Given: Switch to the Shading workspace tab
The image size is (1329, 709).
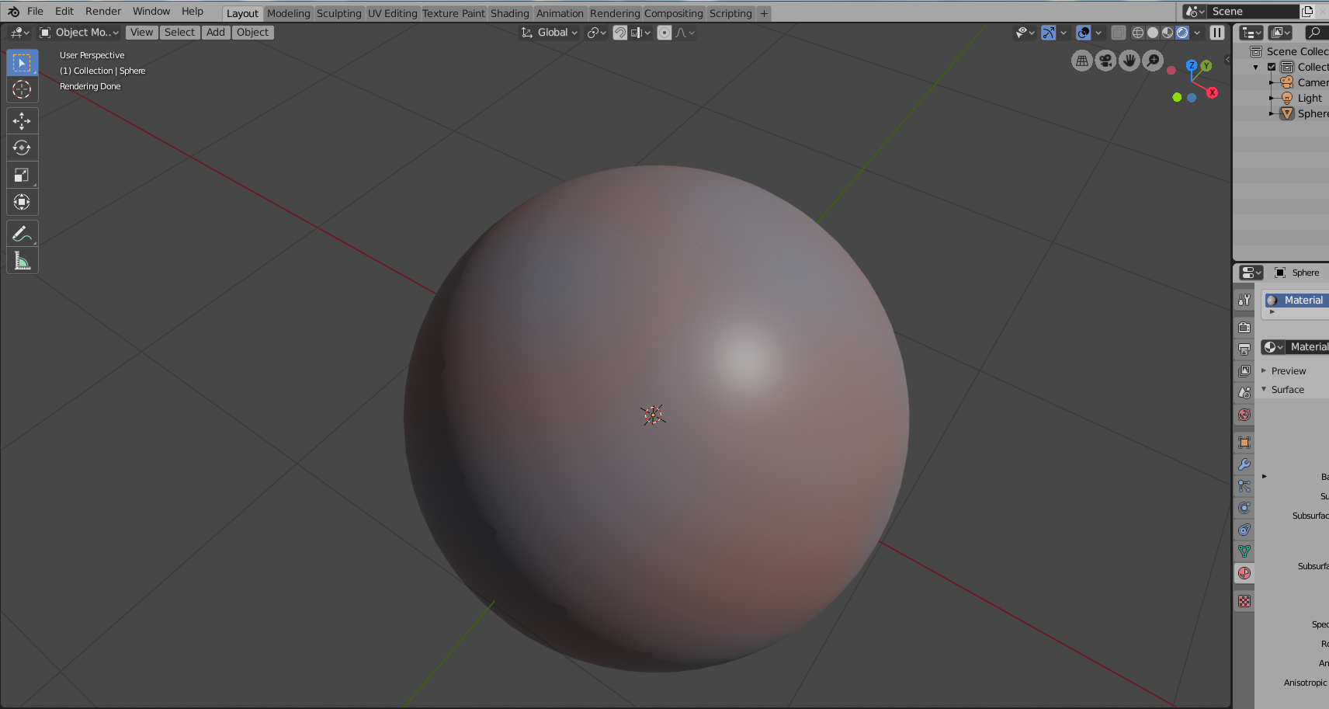Looking at the screenshot, I should pos(509,13).
